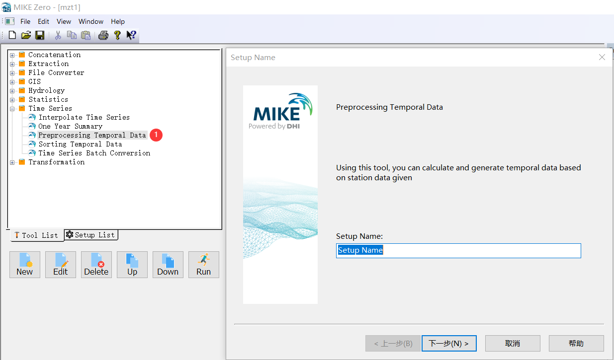Open the Window menu
The image size is (614, 360).
click(x=90, y=21)
